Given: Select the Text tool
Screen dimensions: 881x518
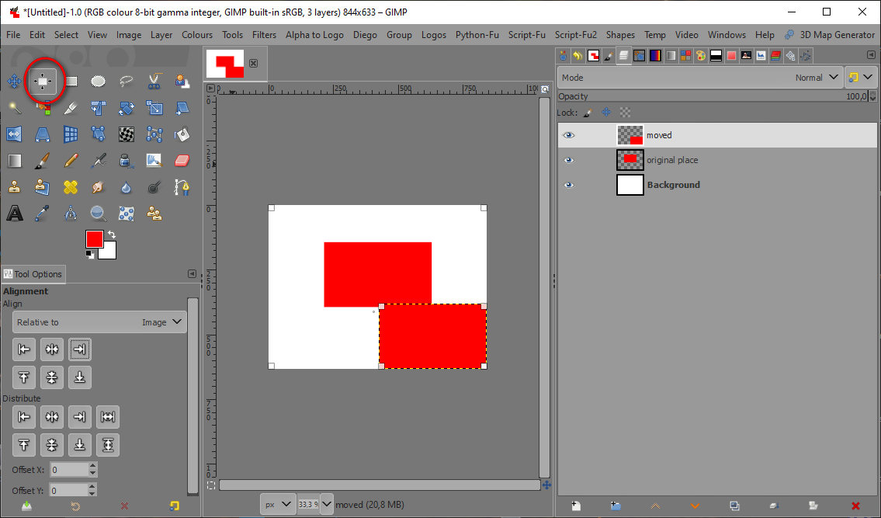Looking at the screenshot, I should (14, 214).
